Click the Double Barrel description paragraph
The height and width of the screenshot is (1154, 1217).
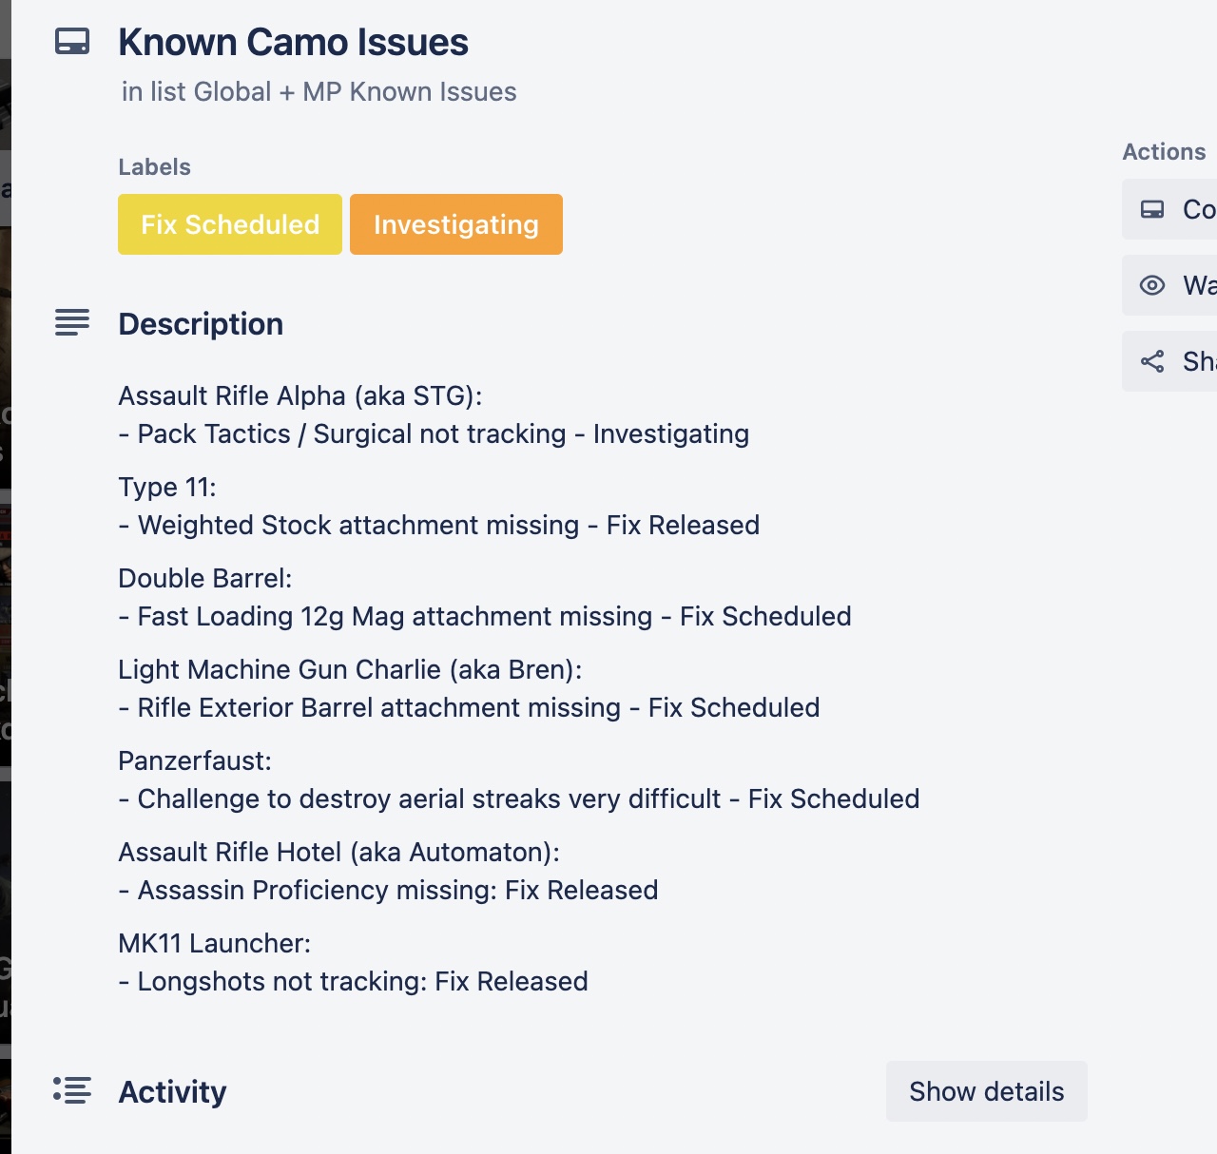point(485,597)
